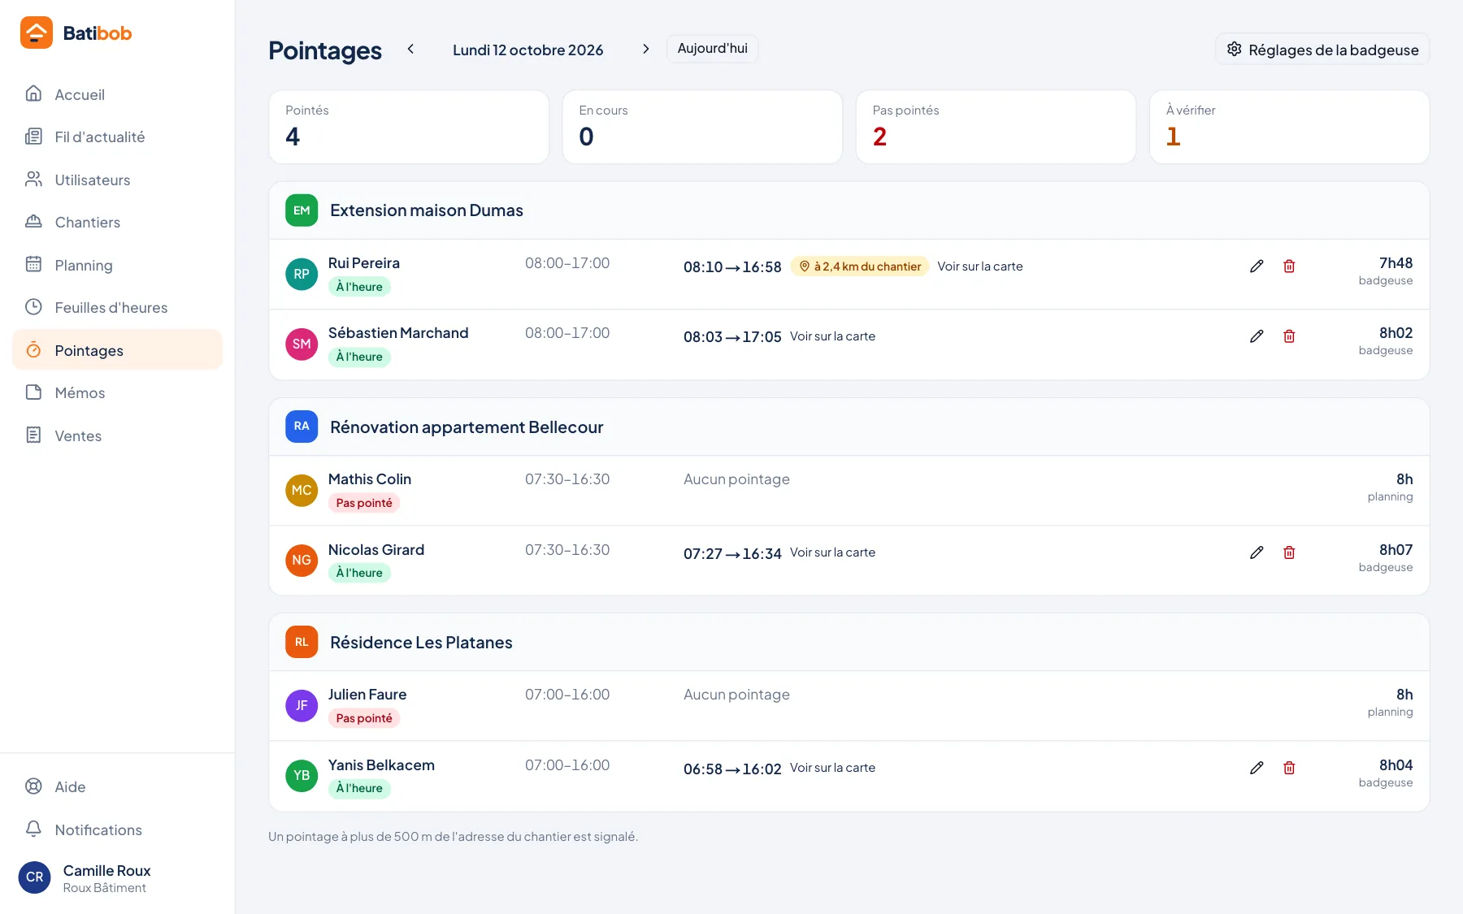Go to previous day with left chevron
This screenshot has height=914, width=1463.
coord(411,49)
